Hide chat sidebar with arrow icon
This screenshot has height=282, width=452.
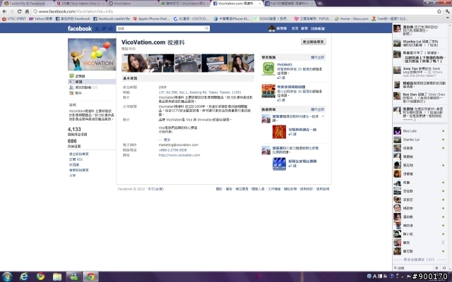click(444, 268)
